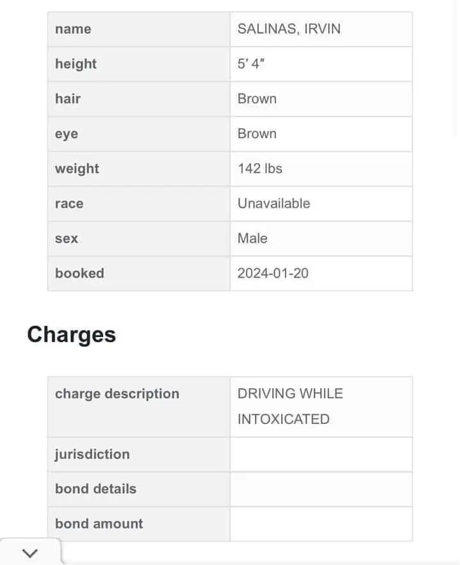
Task: Click the jurisdiction label cell
Action: pos(92,455)
